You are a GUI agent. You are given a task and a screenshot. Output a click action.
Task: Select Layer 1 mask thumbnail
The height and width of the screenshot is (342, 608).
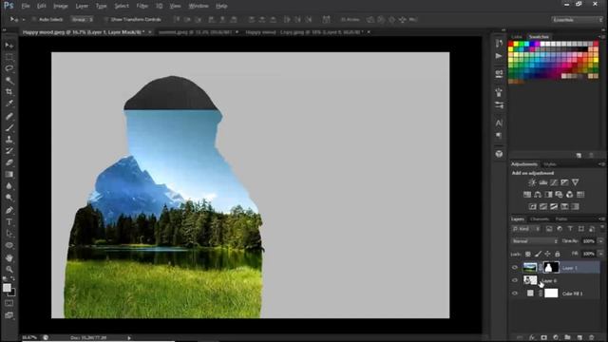(551, 268)
